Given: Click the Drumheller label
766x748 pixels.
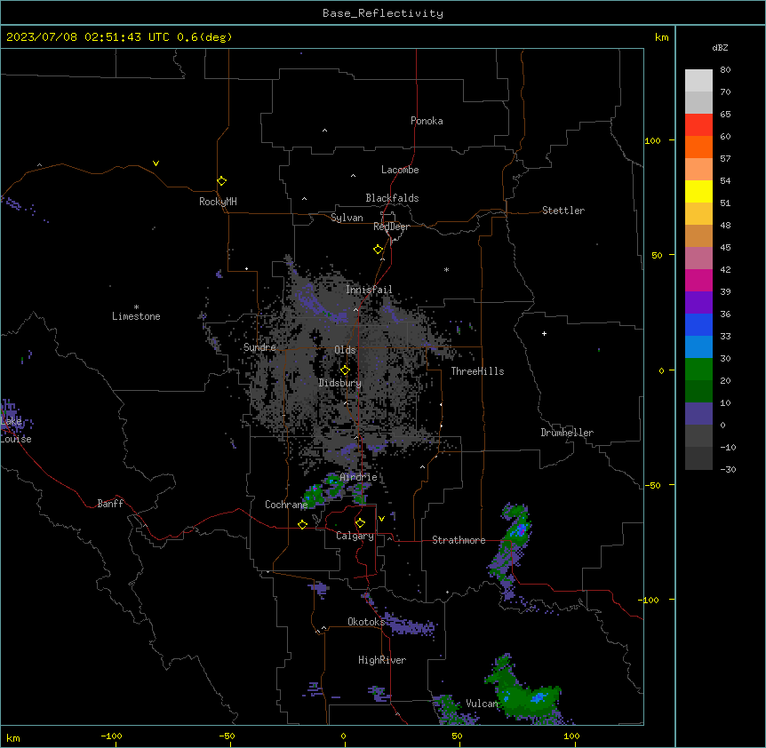Looking at the screenshot, I should pos(567,433).
